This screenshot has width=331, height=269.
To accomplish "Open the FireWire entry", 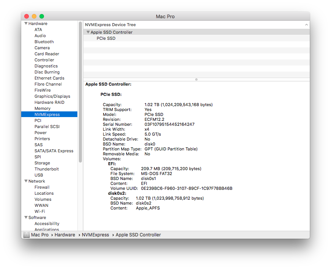I will 42,90.
